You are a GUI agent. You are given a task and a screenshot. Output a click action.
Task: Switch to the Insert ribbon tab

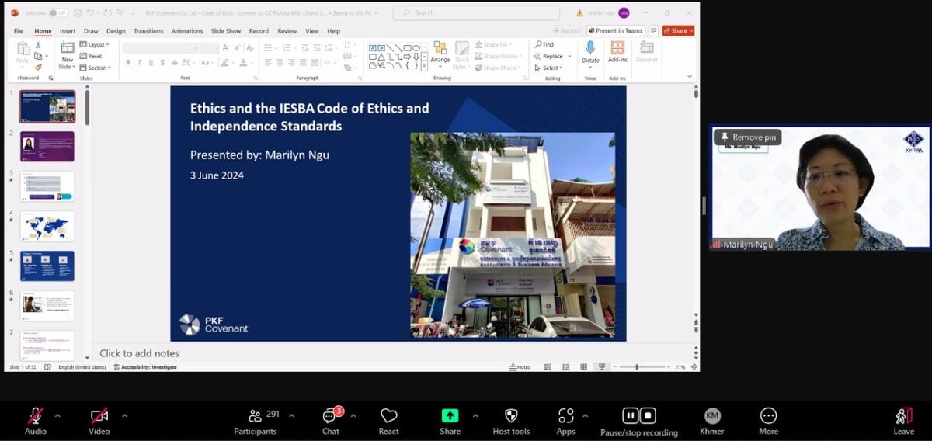(68, 31)
